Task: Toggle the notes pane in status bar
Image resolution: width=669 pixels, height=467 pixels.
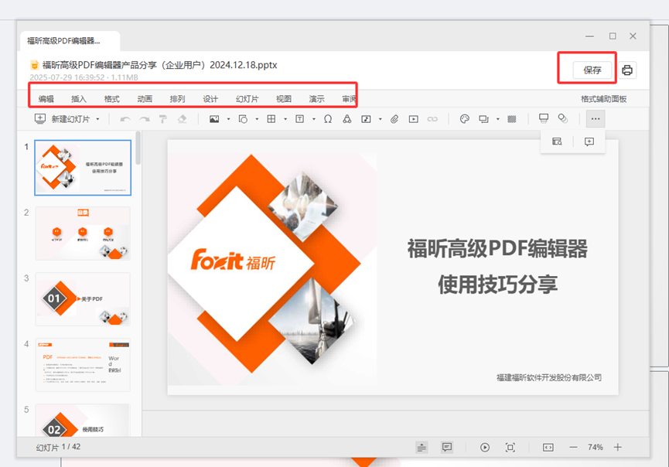Action: (x=422, y=448)
